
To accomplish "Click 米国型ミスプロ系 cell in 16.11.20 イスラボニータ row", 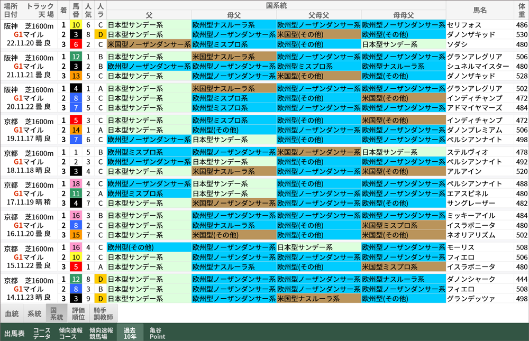I will pos(404,225).
